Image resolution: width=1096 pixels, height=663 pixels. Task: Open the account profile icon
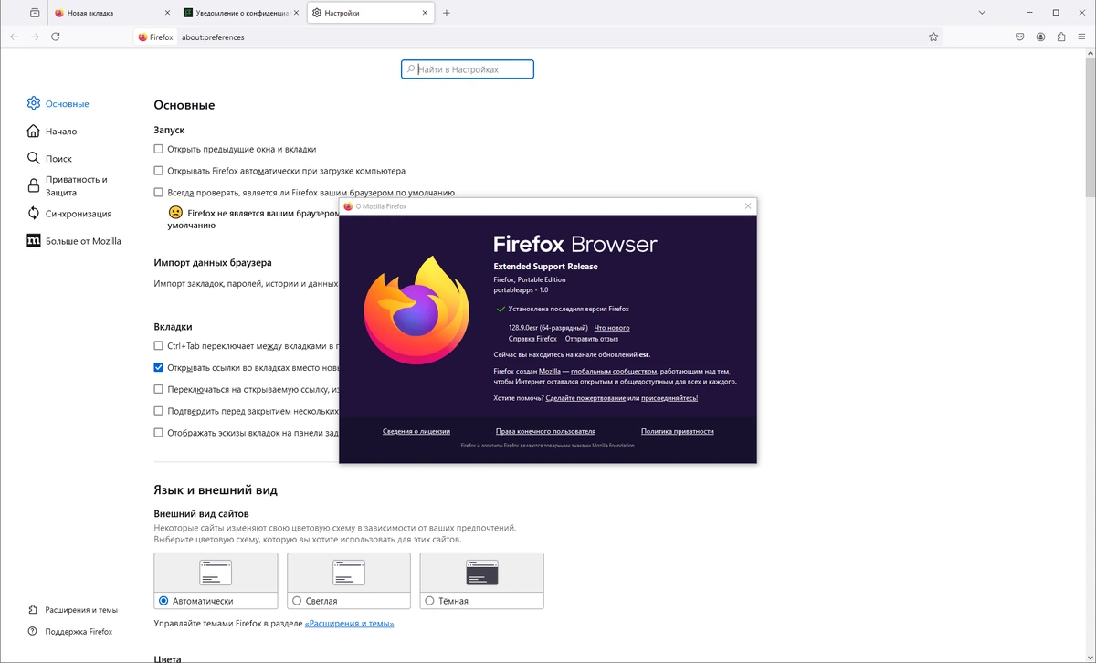(1041, 37)
